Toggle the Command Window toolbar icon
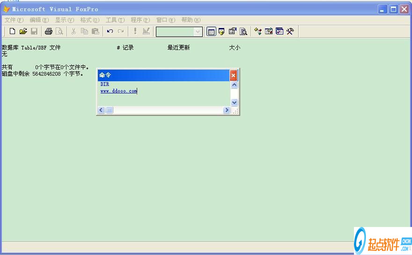 211,32
